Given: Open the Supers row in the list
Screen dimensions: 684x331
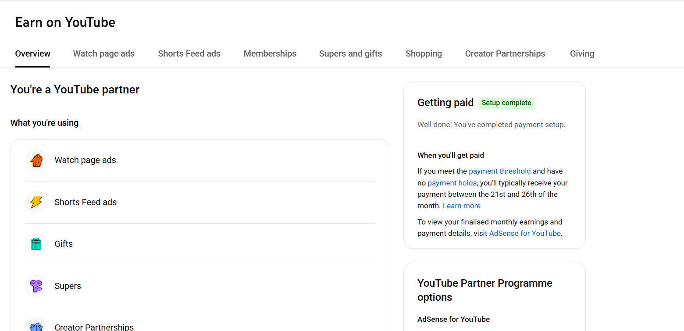Looking at the screenshot, I should point(199,286).
